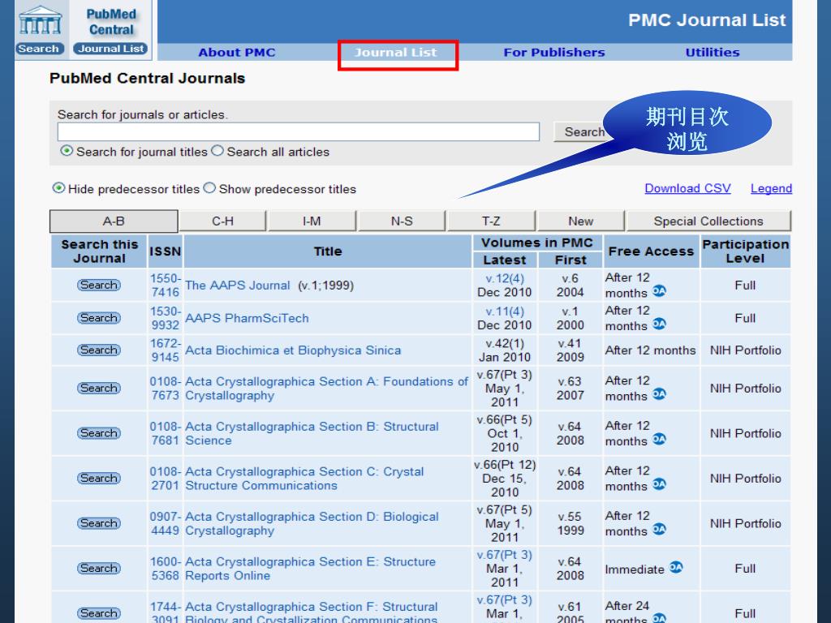Switch to the C-H journals tab
The image size is (831, 623).
222,221
